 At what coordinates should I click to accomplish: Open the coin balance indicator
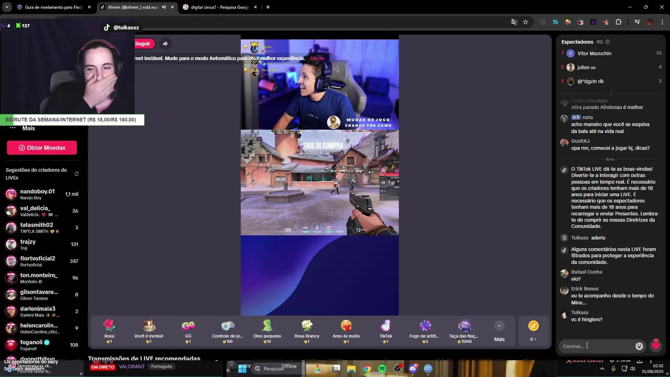(533, 331)
